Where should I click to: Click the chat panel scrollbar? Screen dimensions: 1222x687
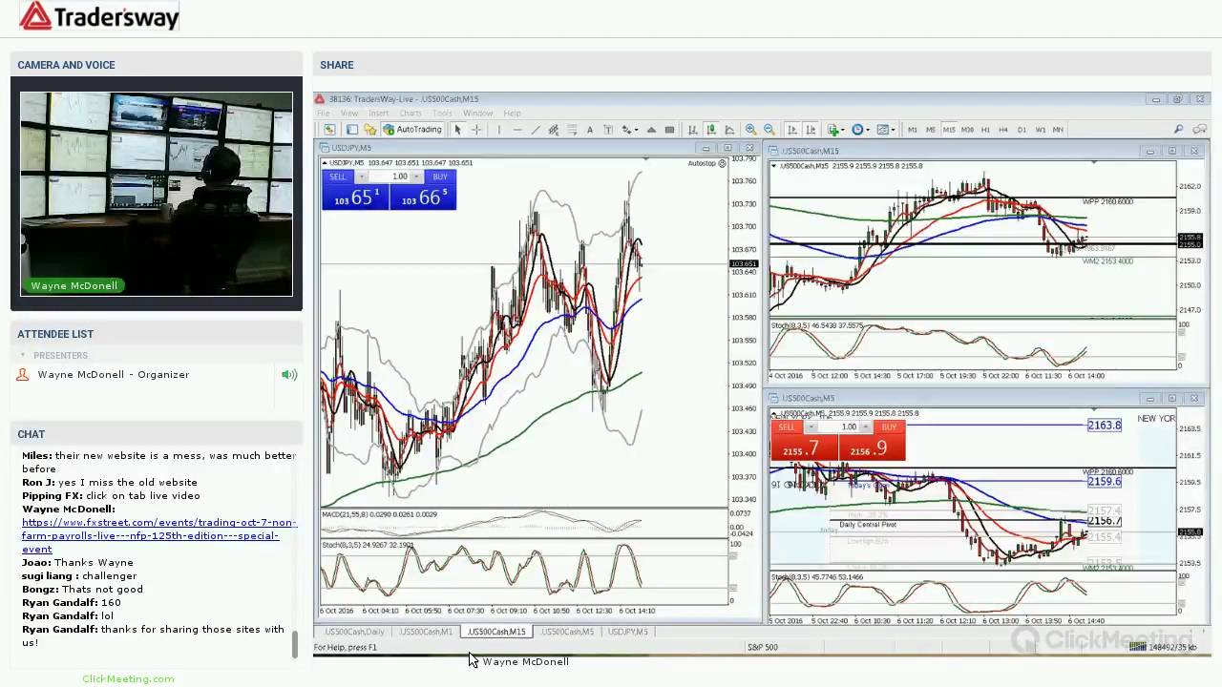pos(295,645)
